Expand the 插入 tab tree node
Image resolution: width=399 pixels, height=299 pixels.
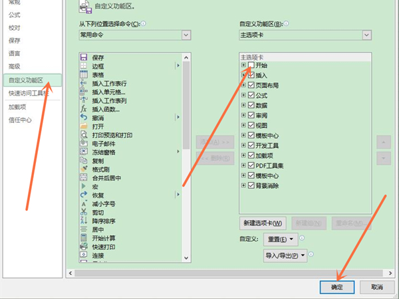(x=243, y=76)
